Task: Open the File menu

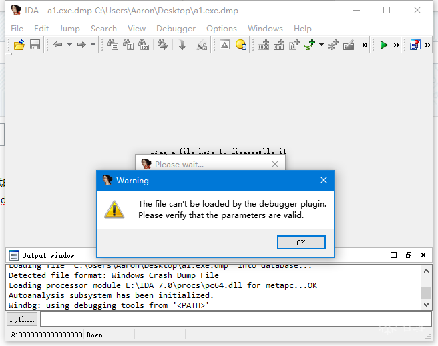Action: coord(17,29)
